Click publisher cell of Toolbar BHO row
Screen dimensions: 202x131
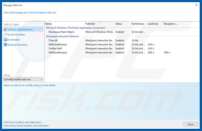tap(99, 49)
